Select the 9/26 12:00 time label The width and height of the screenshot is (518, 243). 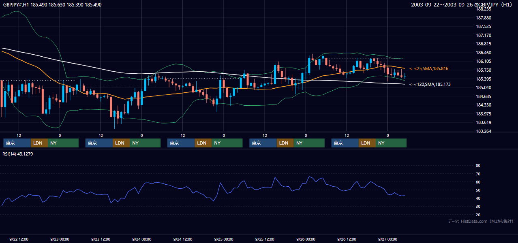(x=347, y=239)
